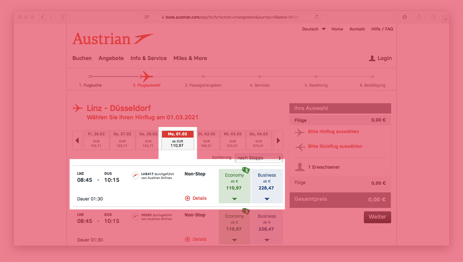
Task: Open the Sortierung nach Stopps dropdown
Action: pyautogui.click(x=259, y=158)
